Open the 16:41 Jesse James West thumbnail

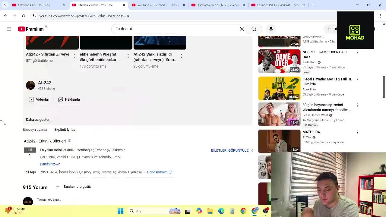point(279,114)
